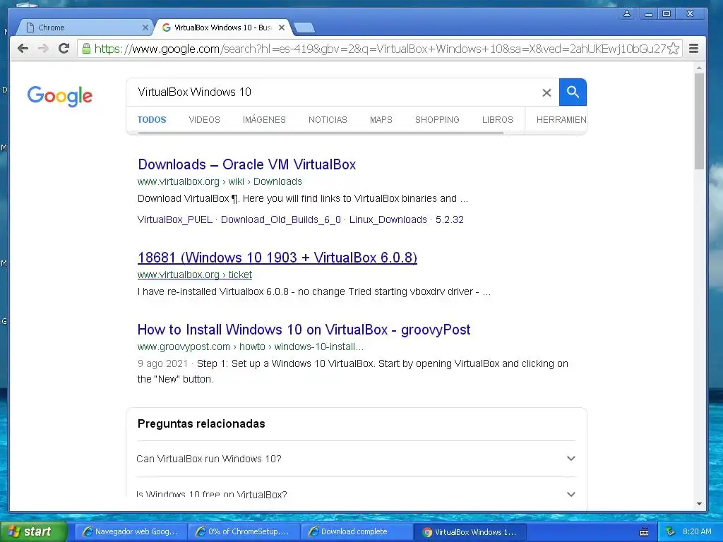Open Downloads – Oracle VM VirtualBox result
Image resolution: width=723 pixels, height=542 pixels.
click(x=246, y=164)
